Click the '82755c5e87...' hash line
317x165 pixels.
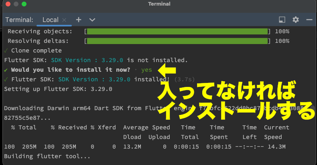click(x=27, y=118)
